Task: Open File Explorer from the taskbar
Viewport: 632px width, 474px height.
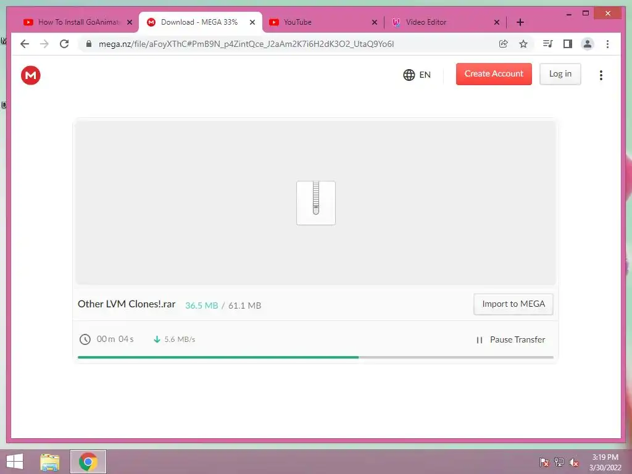Action: 50,462
